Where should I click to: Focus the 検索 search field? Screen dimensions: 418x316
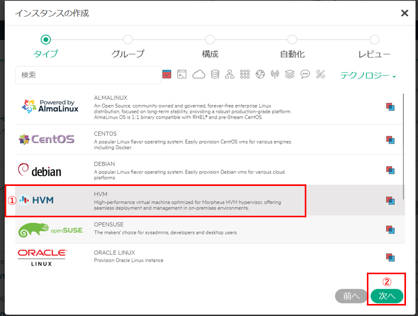tap(88, 75)
